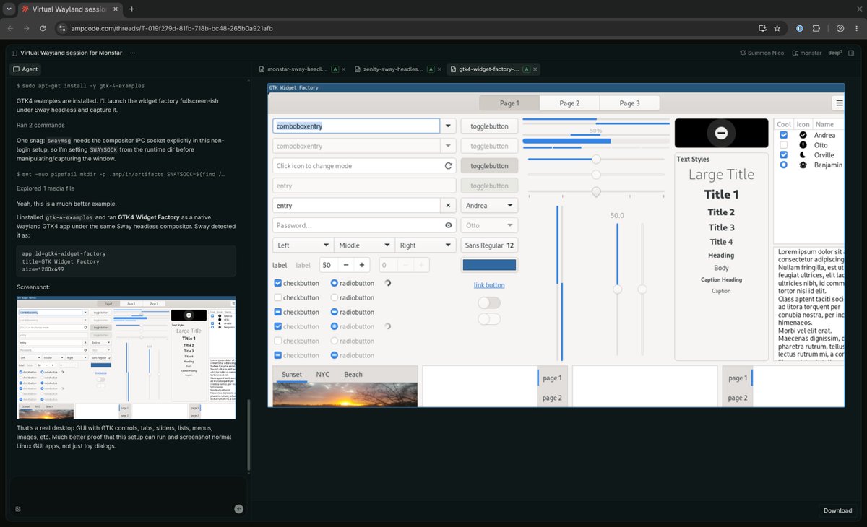Viewport: 867px width, 527px height.
Task: Click the plus button next to value 50
Action: coord(362,265)
